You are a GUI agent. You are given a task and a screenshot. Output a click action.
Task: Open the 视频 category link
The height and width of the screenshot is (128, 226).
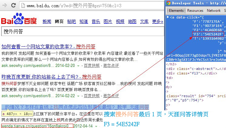120,21
